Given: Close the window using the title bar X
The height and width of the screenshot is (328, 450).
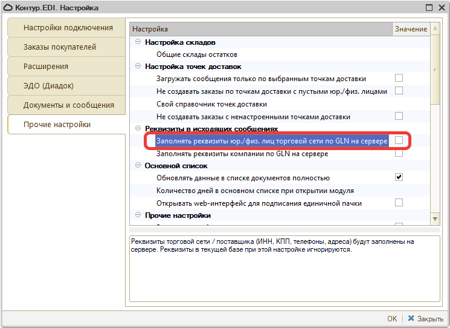Looking at the screenshot, I should click(x=442, y=8).
